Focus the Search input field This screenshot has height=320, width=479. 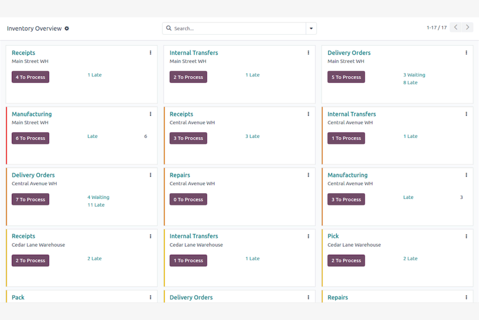click(x=239, y=29)
